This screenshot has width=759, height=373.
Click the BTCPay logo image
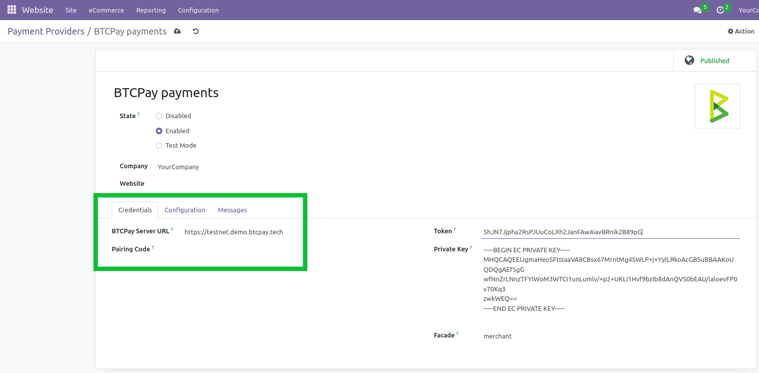pyautogui.click(x=717, y=106)
